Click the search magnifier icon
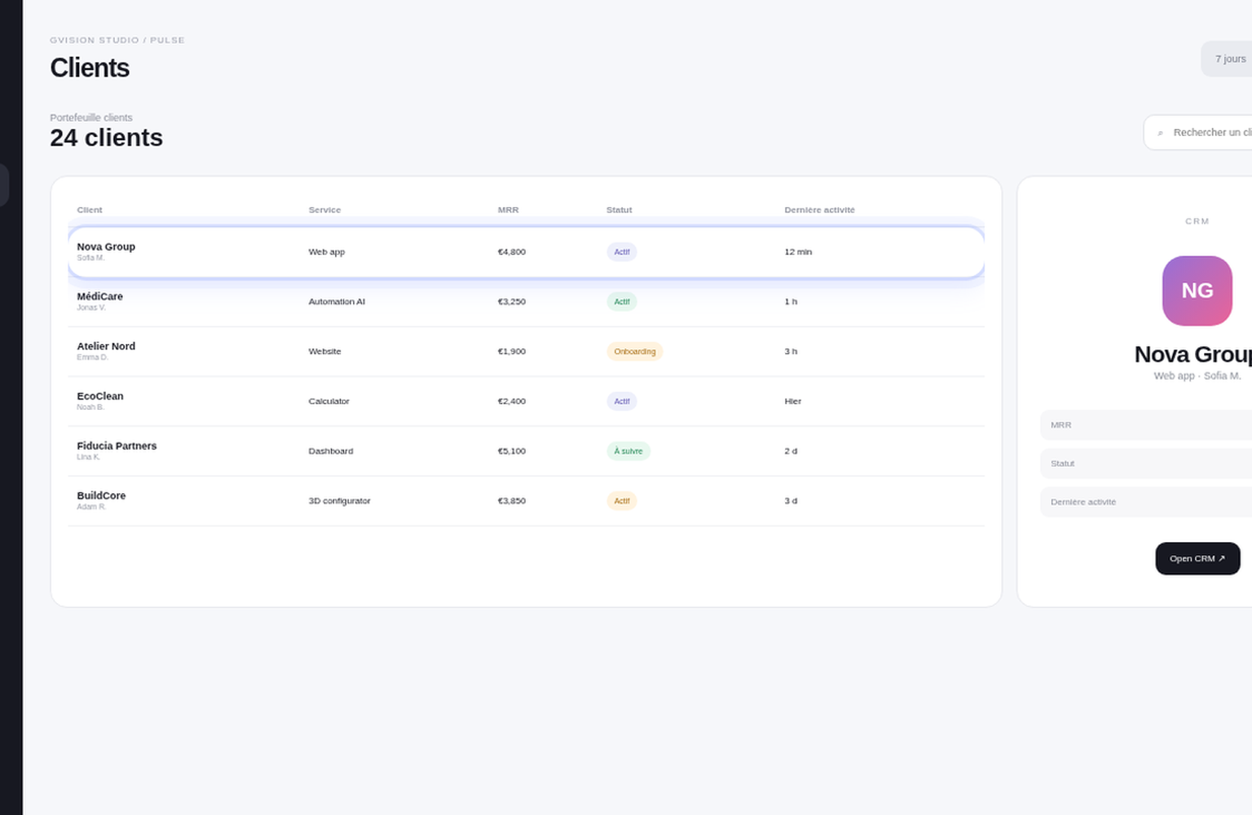 [1160, 133]
